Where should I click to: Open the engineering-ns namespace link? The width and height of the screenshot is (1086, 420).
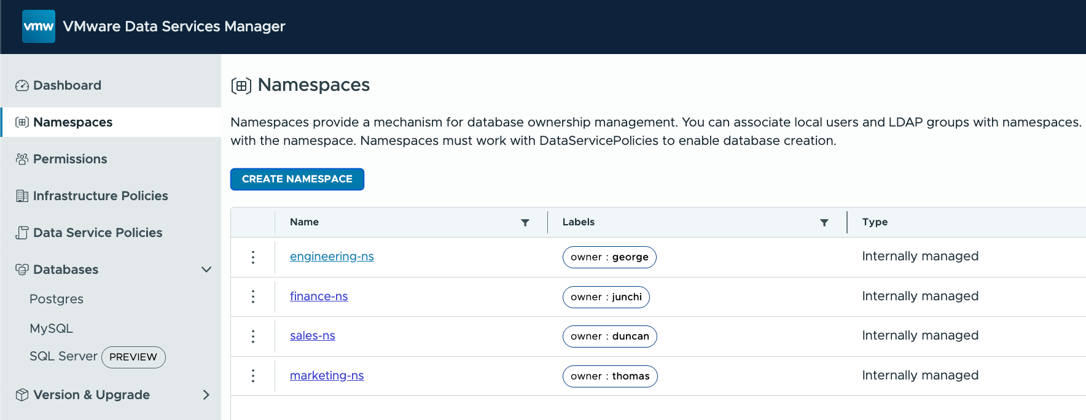click(332, 256)
